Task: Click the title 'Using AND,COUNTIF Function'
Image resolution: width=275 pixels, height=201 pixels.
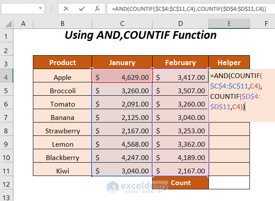Action: 141,35
